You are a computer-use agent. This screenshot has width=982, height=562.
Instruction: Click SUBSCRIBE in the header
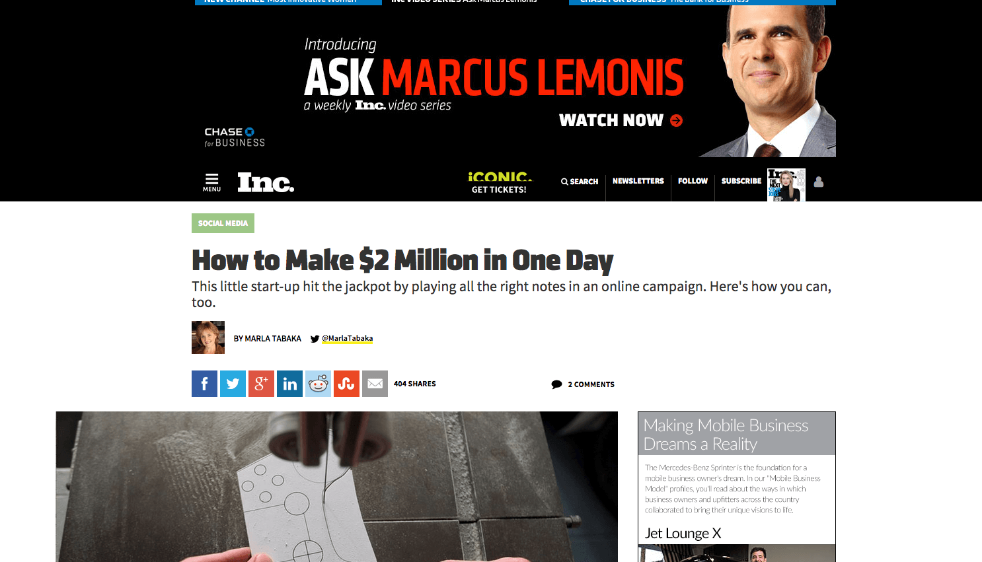[741, 181]
